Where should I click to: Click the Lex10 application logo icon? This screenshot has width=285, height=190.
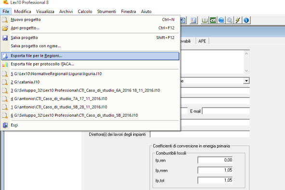6,2
